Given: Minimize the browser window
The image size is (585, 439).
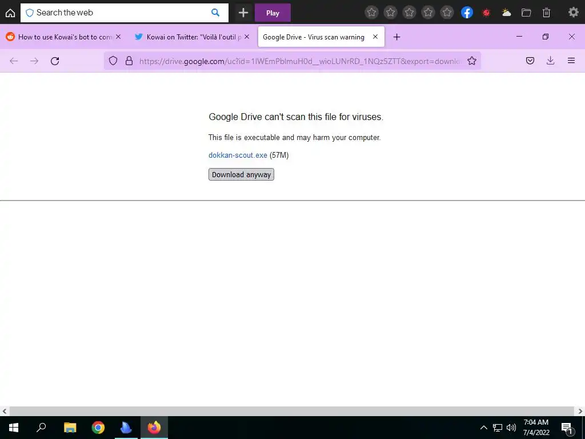Looking at the screenshot, I should (x=519, y=37).
